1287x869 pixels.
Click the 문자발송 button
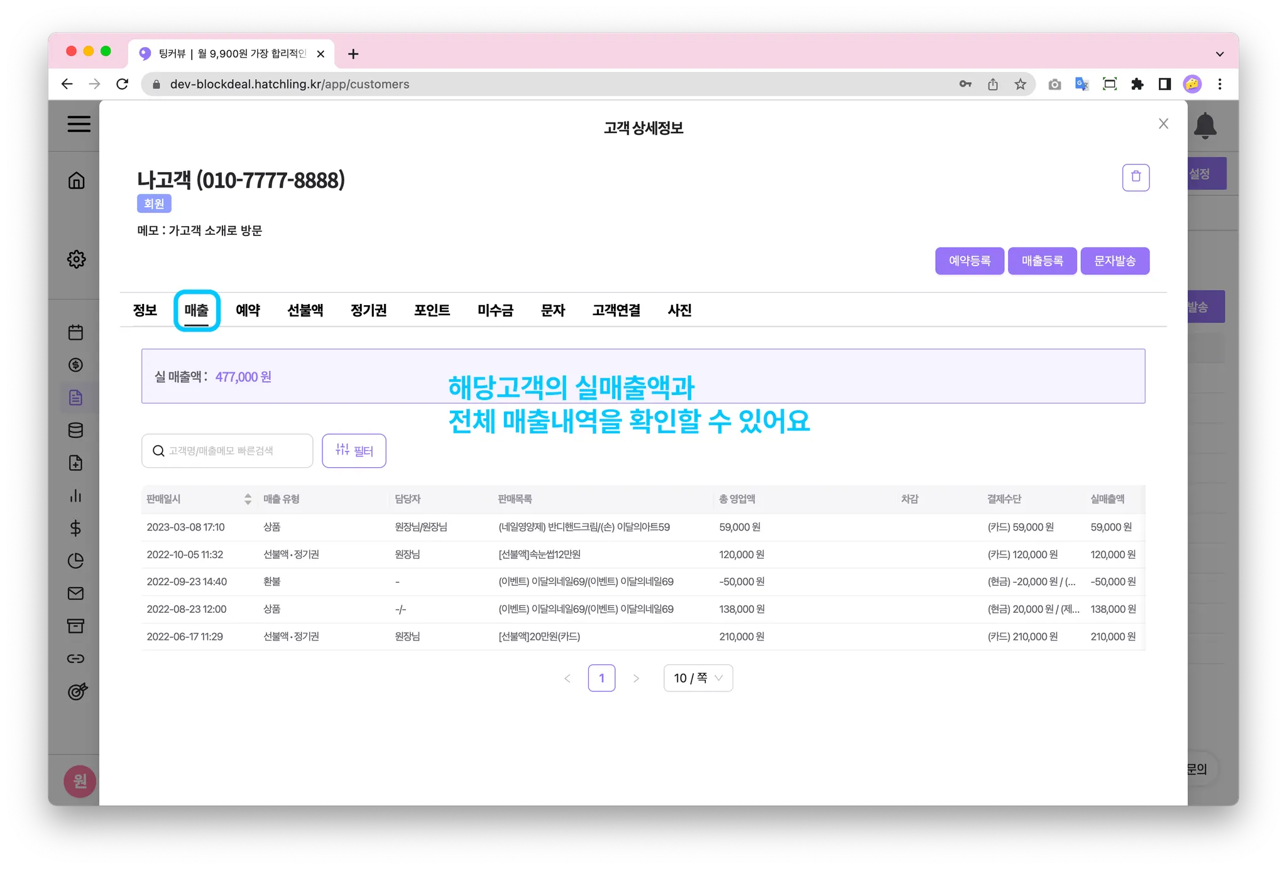pyautogui.click(x=1114, y=261)
